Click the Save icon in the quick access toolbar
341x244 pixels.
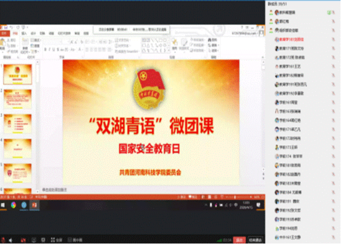[x=6, y=27]
